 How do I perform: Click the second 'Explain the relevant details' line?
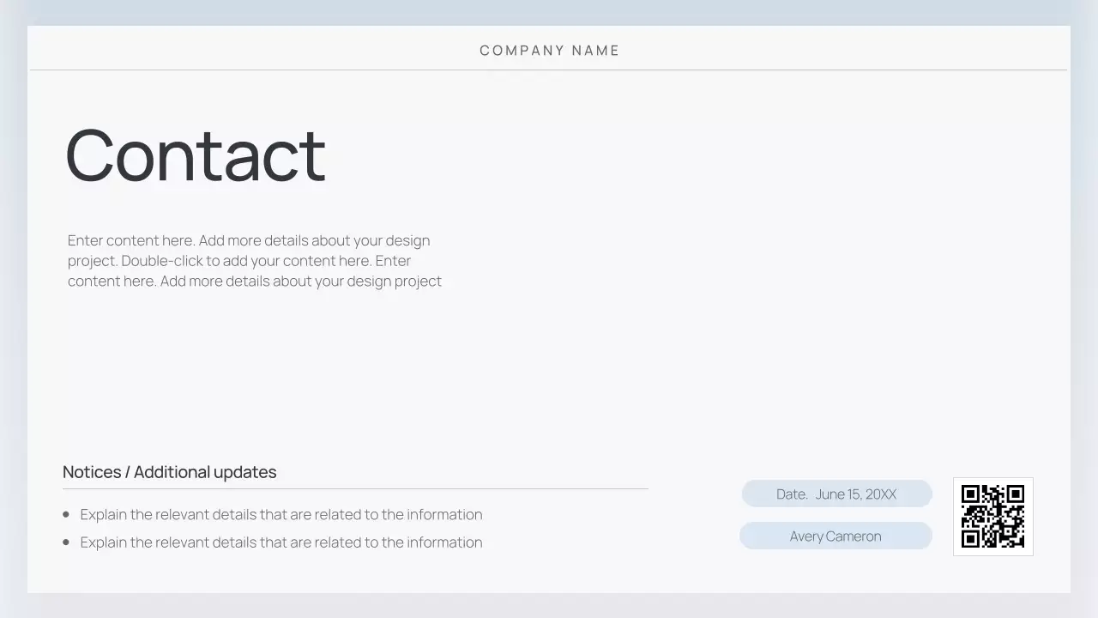point(281,542)
